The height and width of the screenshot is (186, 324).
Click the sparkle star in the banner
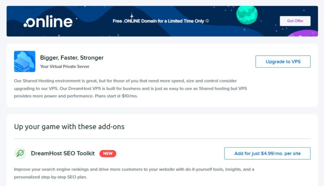point(132,16)
